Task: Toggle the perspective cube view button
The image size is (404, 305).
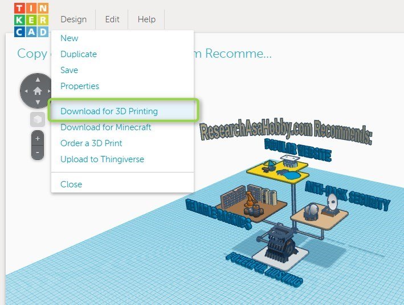Action: point(38,119)
